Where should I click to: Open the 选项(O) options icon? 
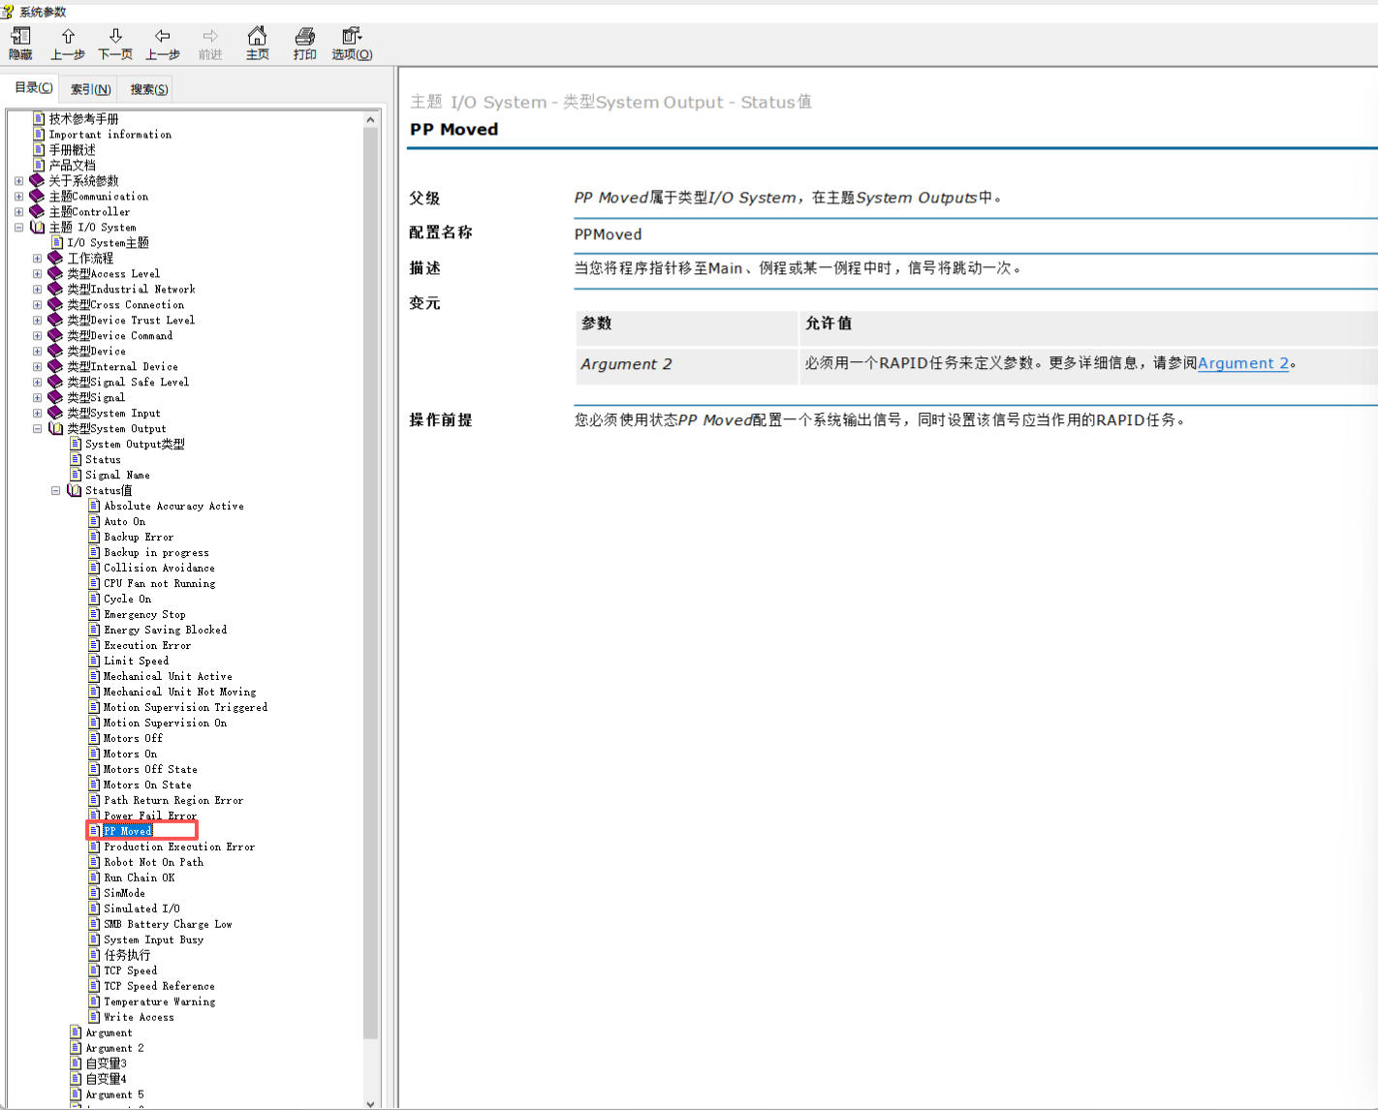pos(352,37)
